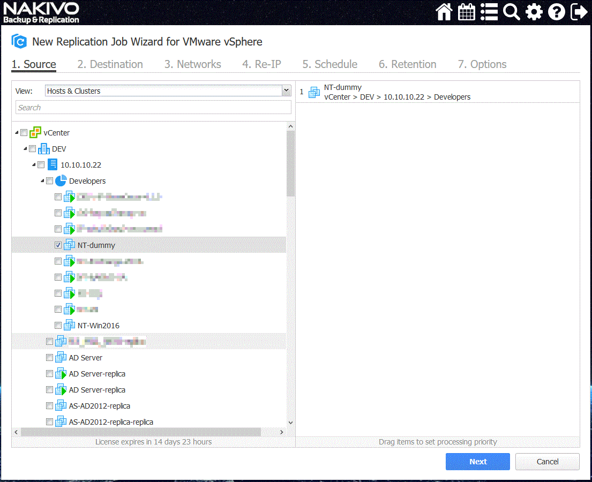Check the 10.10.10.22 host checkbox
This screenshot has height=482, width=592.
[41, 164]
